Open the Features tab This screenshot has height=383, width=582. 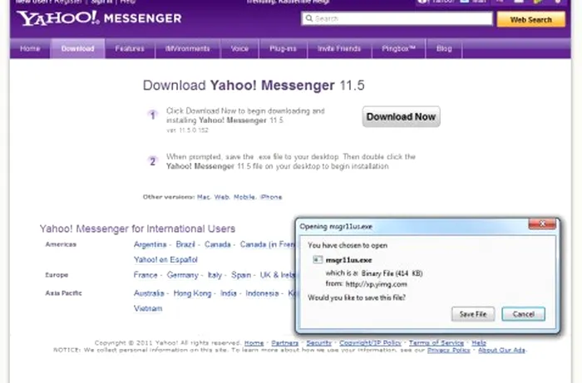pyautogui.click(x=130, y=48)
